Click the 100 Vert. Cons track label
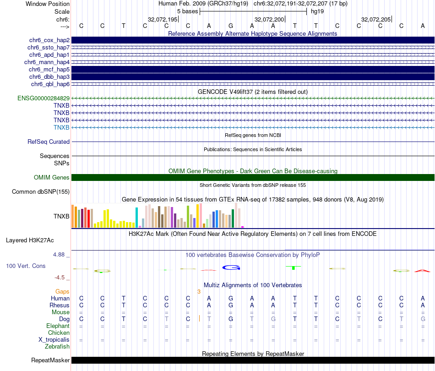This screenshot has height=371, width=435. pos(26,266)
